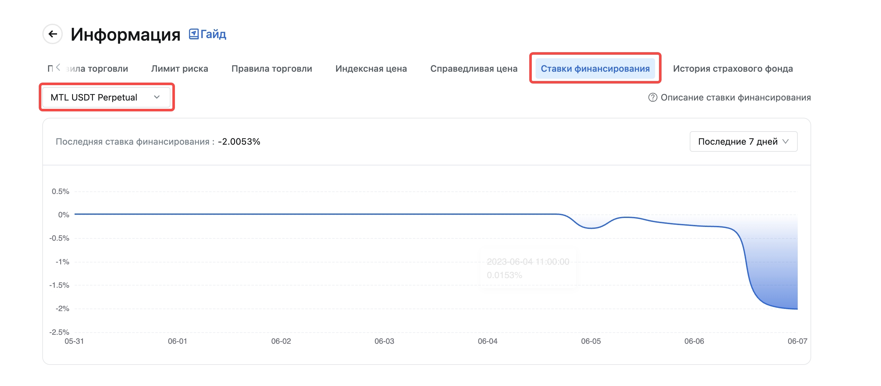Select the Индексная цена tab

pyautogui.click(x=371, y=69)
